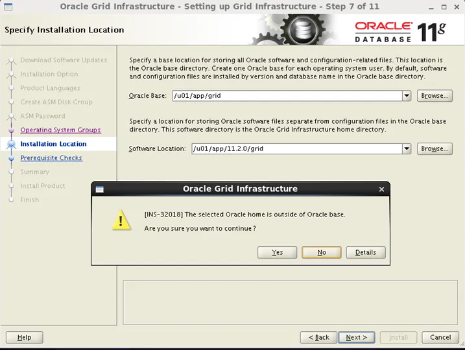Click Yes in the warning dialog
The height and width of the screenshot is (350, 465).
click(277, 252)
